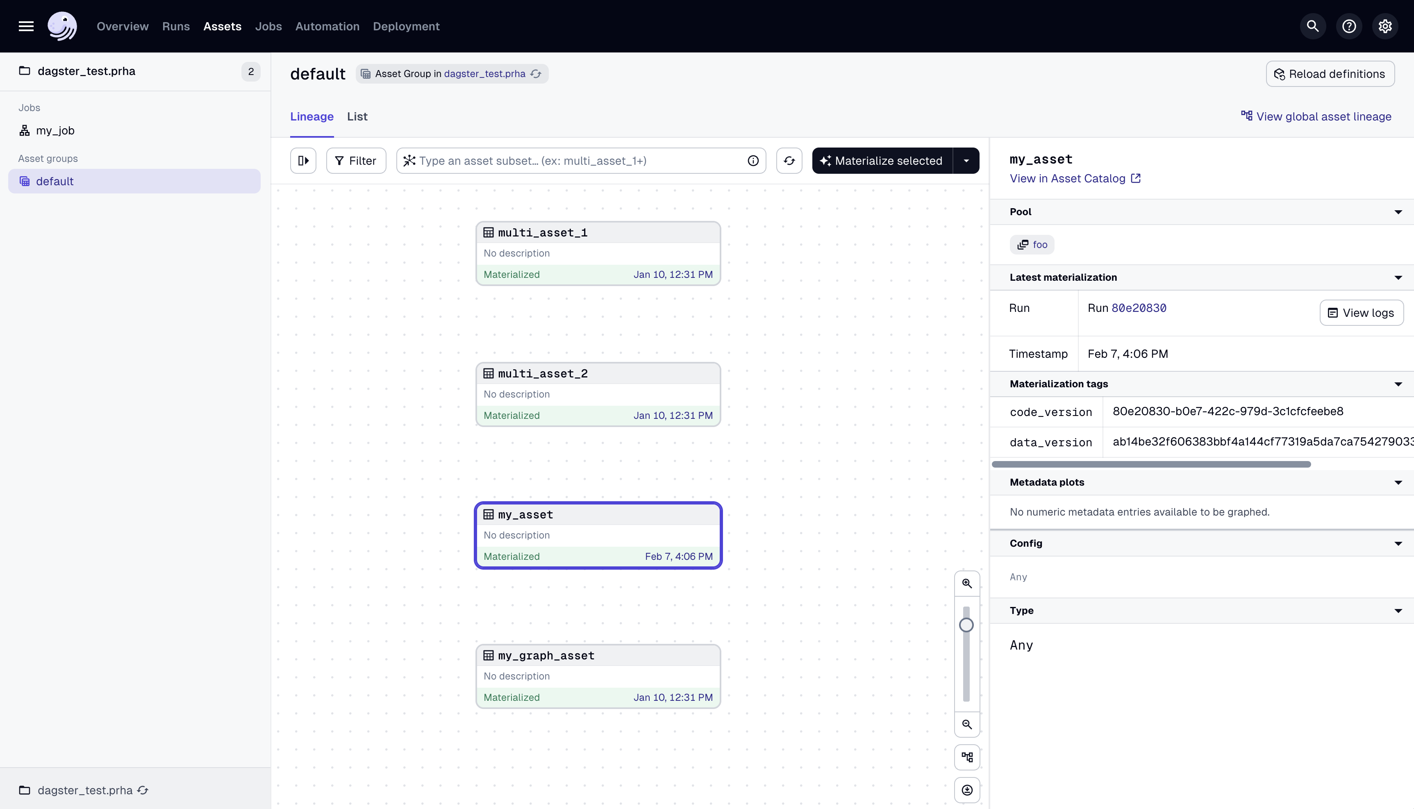Toggle the left sidebar panel icon
The height and width of the screenshot is (809, 1414).
click(303, 161)
